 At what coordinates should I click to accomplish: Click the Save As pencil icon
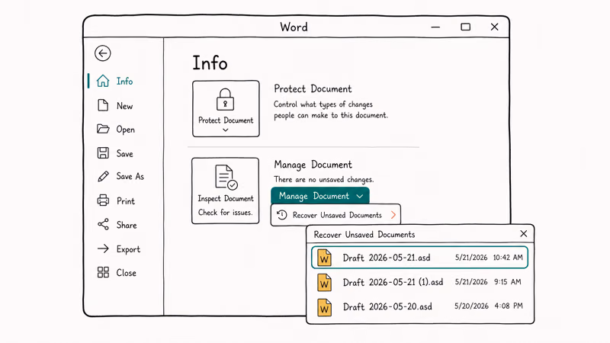103,176
